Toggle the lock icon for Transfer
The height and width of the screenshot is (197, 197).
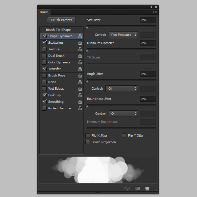(x=80, y=69)
